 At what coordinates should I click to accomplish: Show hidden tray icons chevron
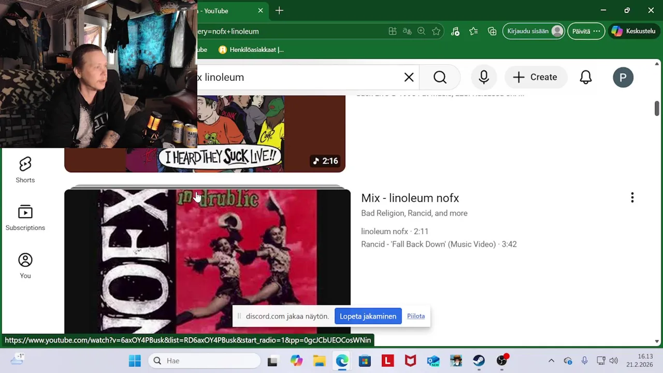pos(551,361)
